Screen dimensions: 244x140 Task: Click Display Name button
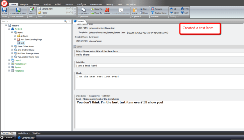pos(159,13)
